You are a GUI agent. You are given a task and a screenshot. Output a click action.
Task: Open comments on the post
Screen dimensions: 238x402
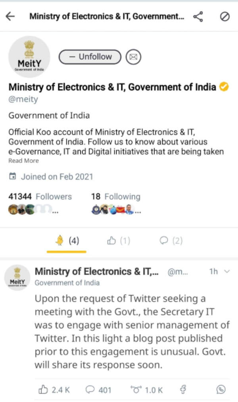click(90, 390)
